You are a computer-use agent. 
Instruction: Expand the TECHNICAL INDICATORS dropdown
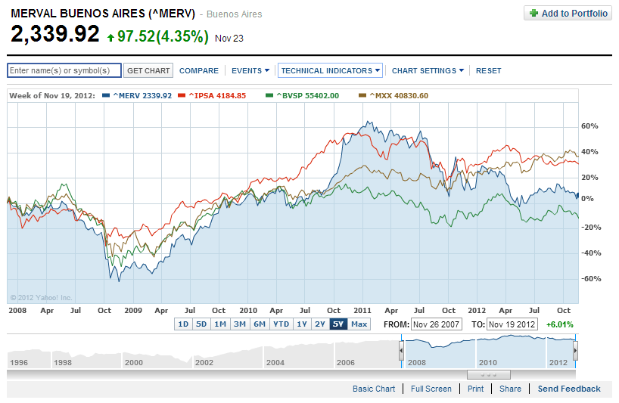click(330, 70)
